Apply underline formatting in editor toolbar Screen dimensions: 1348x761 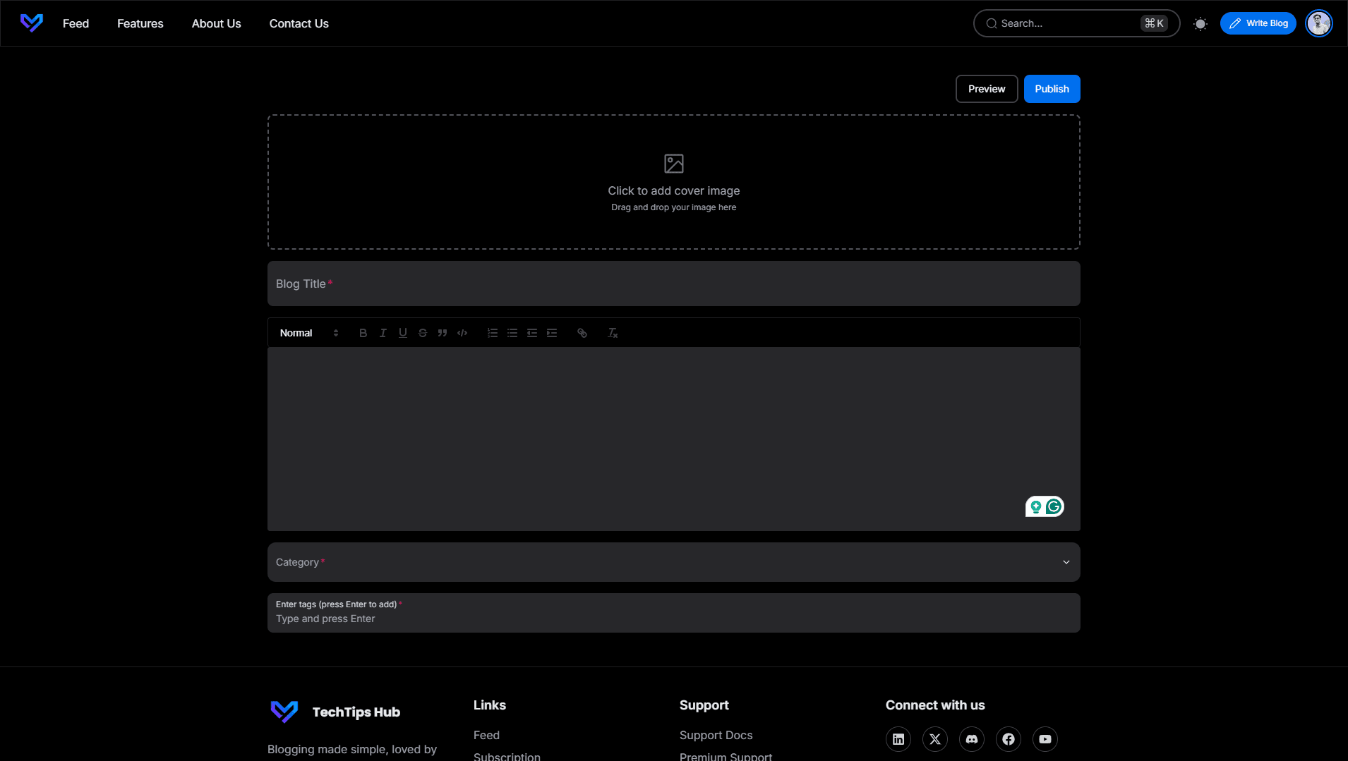tap(402, 333)
